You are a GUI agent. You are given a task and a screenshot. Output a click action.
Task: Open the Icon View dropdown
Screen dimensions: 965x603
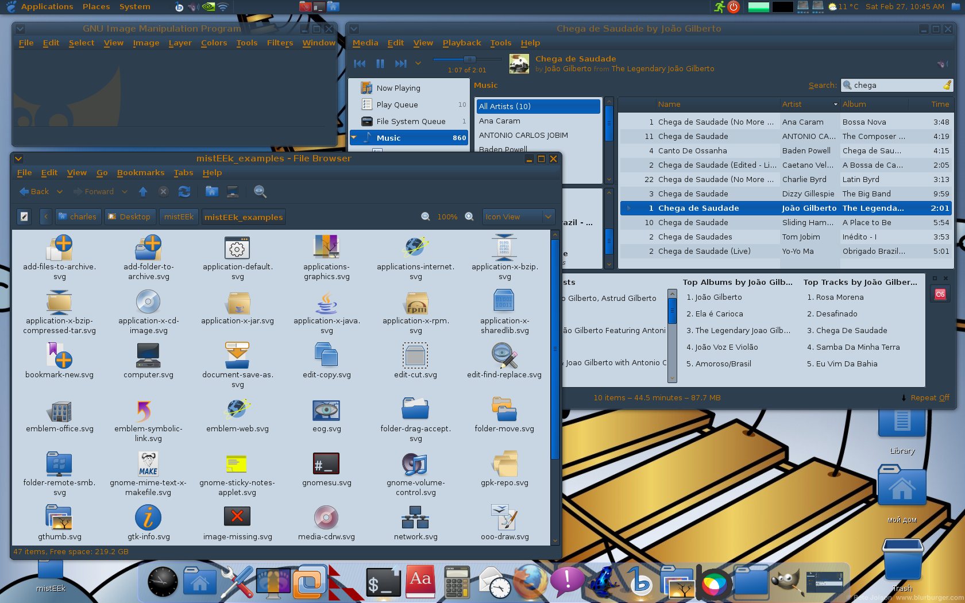[518, 217]
